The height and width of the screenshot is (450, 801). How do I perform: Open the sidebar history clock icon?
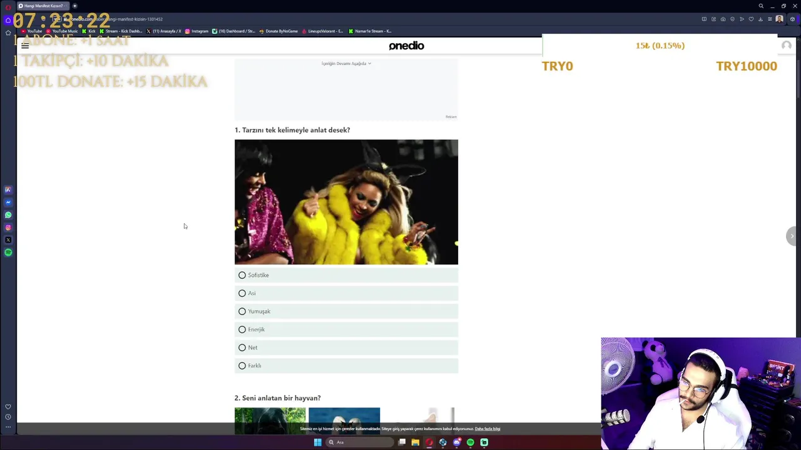click(x=8, y=417)
